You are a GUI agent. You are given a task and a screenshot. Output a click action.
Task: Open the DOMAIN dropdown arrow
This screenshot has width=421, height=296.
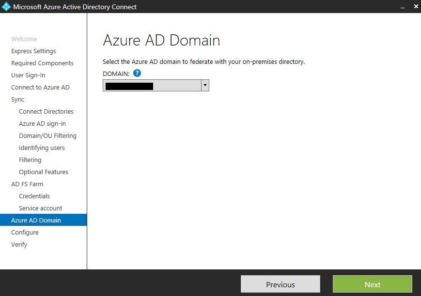205,86
